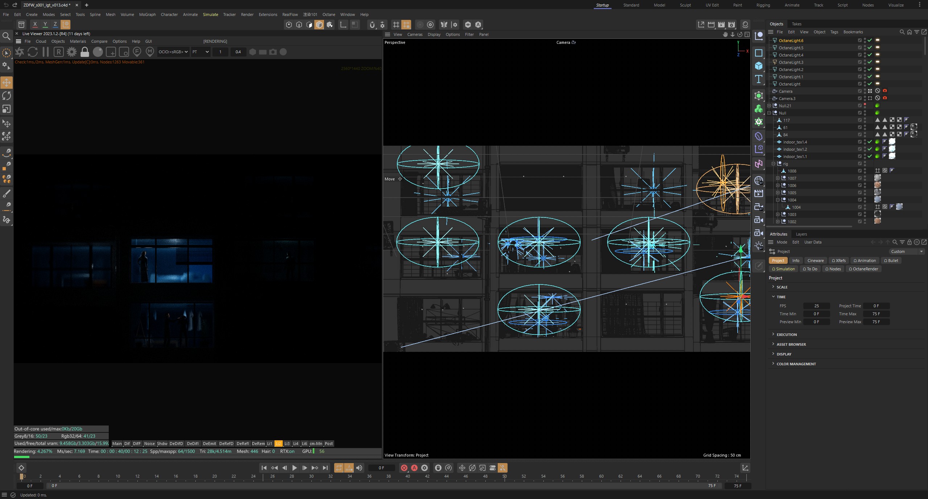Jump to the start of the timeline
The width and height of the screenshot is (928, 499).
pyautogui.click(x=264, y=468)
